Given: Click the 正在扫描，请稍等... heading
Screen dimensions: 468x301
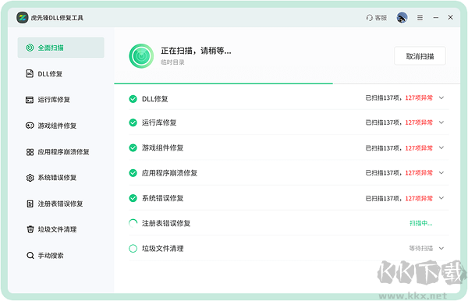Looking at the screenshot, I should 196,51.
